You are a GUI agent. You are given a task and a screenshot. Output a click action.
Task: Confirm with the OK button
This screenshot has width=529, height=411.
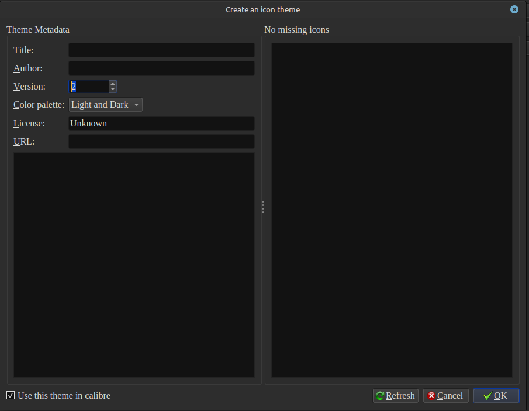point(496,396)
